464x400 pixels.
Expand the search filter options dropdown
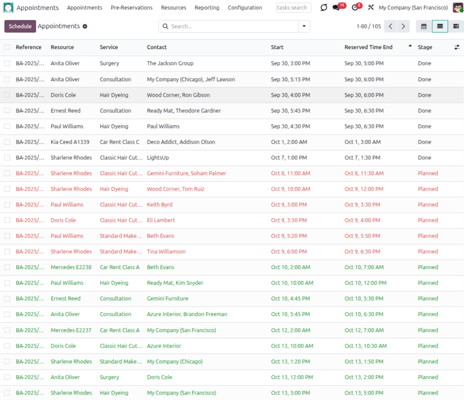point(304,26)
